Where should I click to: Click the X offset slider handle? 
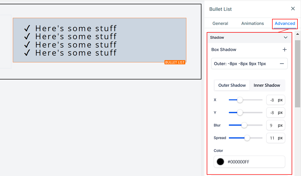(240, 100)
